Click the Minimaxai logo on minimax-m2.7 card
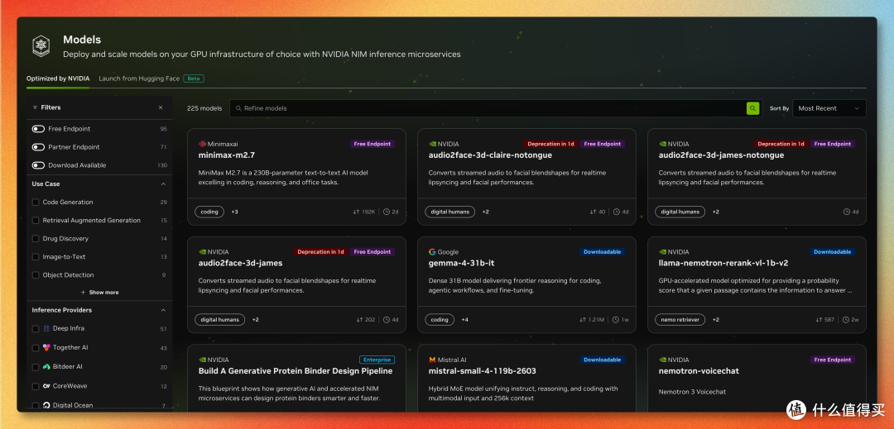 (202, 144)
